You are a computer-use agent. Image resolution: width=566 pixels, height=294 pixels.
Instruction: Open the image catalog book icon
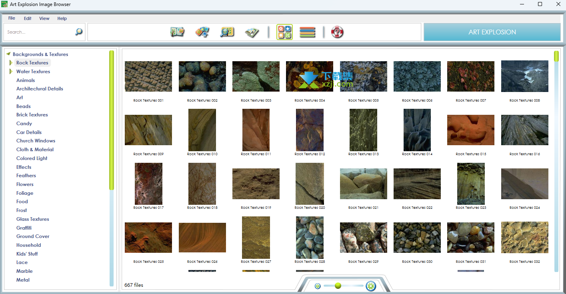[x=177, y=32]
